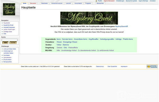
Task: Open Eigene Diskussion link
Action: pyautogui.click(x=109, y=1)
